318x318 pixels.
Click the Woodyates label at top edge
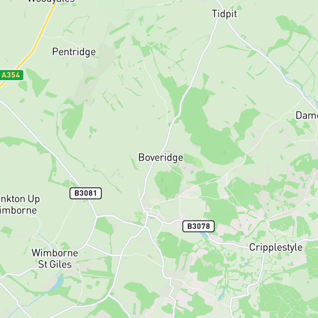pos(51,1)
